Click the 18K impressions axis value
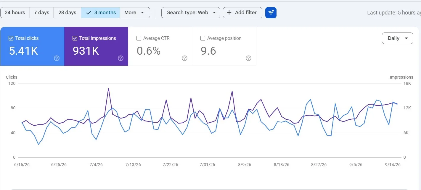The width and height of the screenshot is (421, 190). (x=407, y=83)
